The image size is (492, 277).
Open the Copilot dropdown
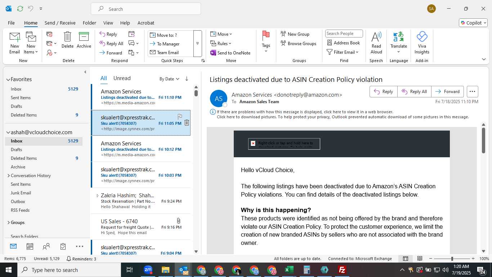pos(473,23)
